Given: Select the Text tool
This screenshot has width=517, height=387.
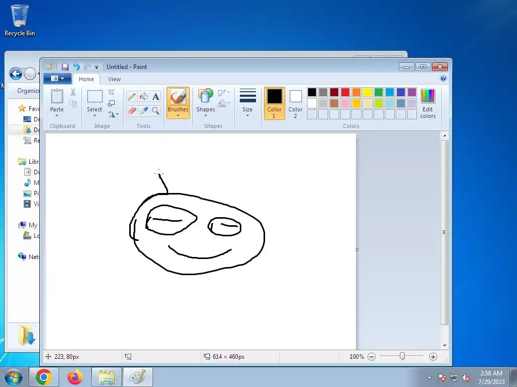Looking at the screenshot, I should point(156,96).
